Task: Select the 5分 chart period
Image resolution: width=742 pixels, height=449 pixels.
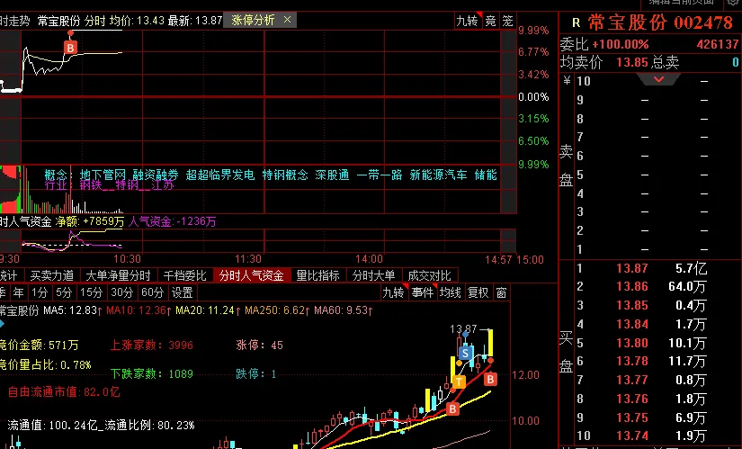Action: click(x=64, y=292)
